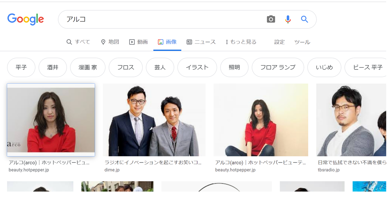Select the 漫画 家 filter chip

tap(88, 67)
